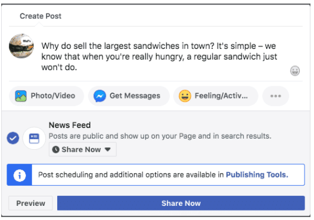Uncheck the News Feed blue checkmark
Viewport: 314px width, 220px height.
13,138
